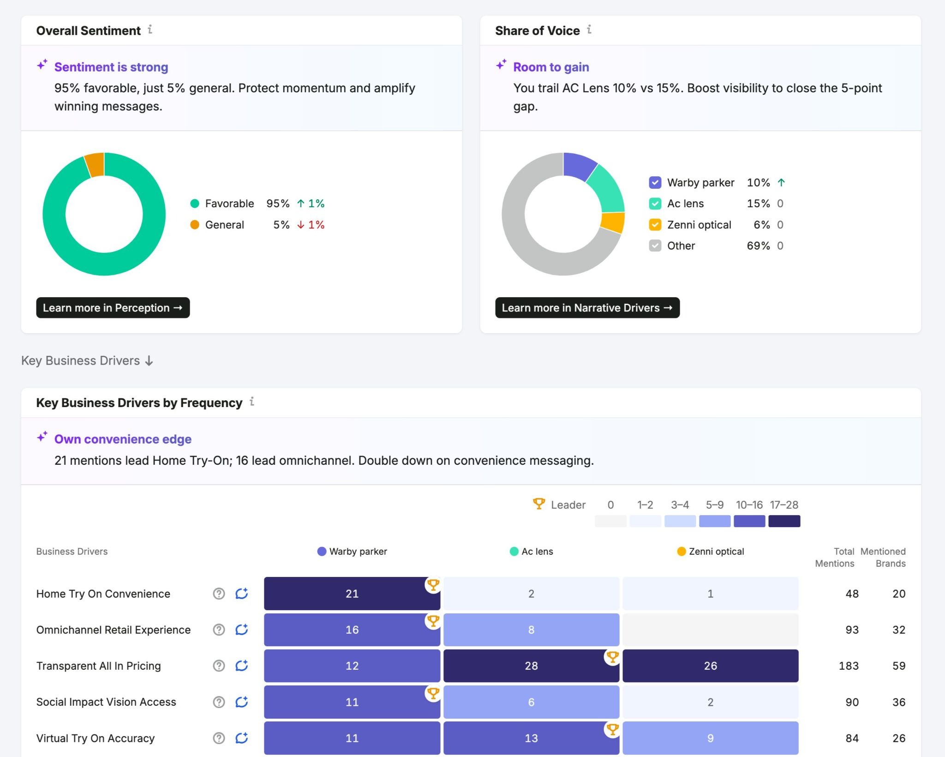This screenshot has width=945, height=757.
Task: Click the Key Business Drivers down arrow
Action: tap(149, 361)
